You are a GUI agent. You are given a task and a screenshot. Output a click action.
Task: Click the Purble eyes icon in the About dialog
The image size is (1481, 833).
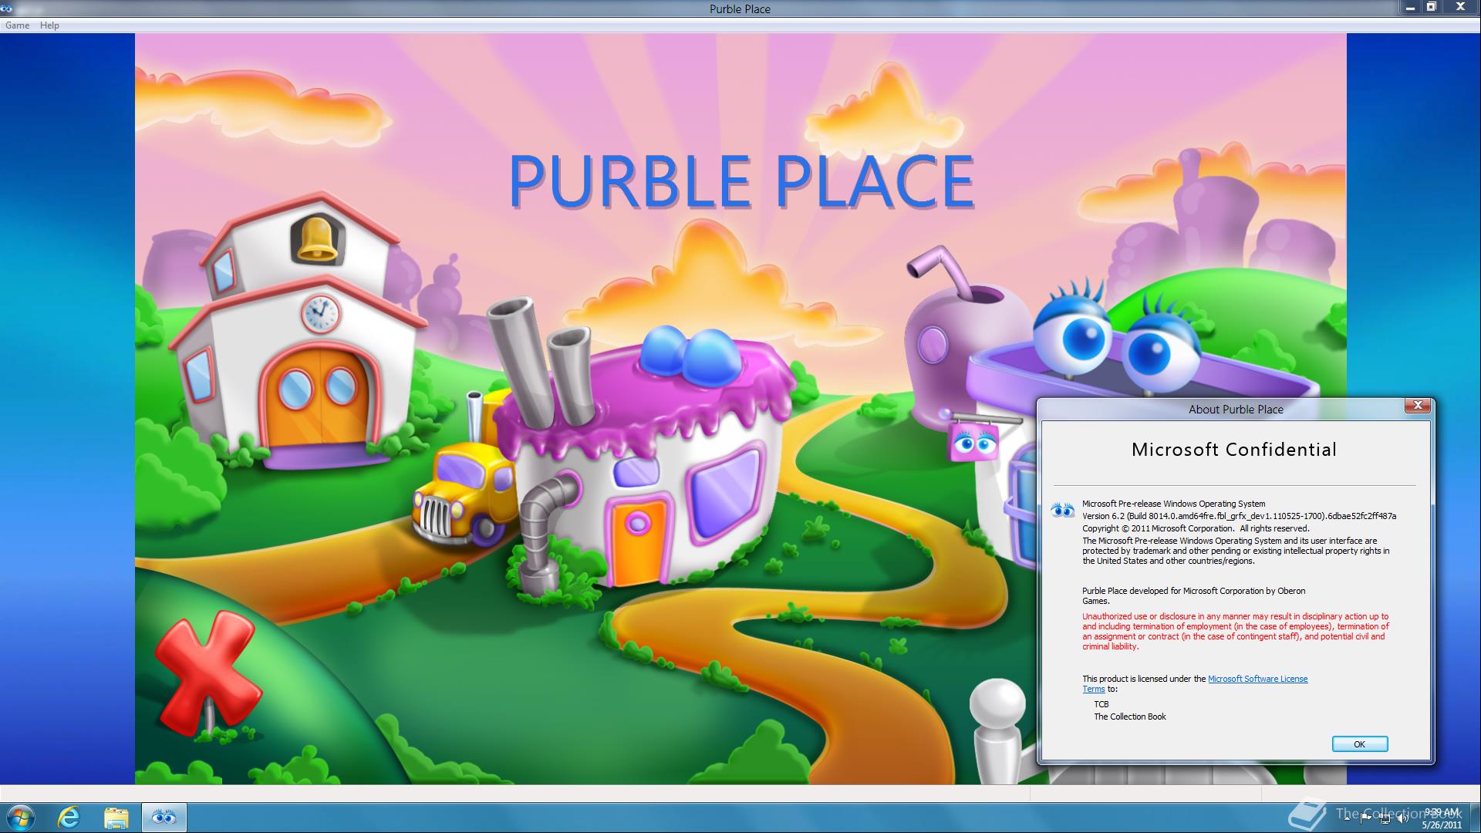[1063, 510]
